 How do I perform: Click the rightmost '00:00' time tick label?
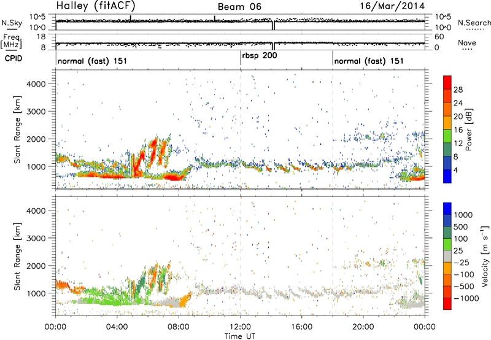click(425, 327)
